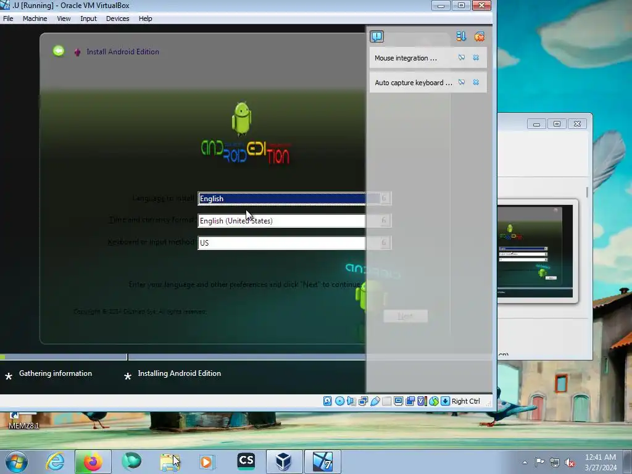Launch Windows Media Player from taskbar
The height and width of the screenshot is (474, 632).
pyautogui.click(x=207, y=462)
